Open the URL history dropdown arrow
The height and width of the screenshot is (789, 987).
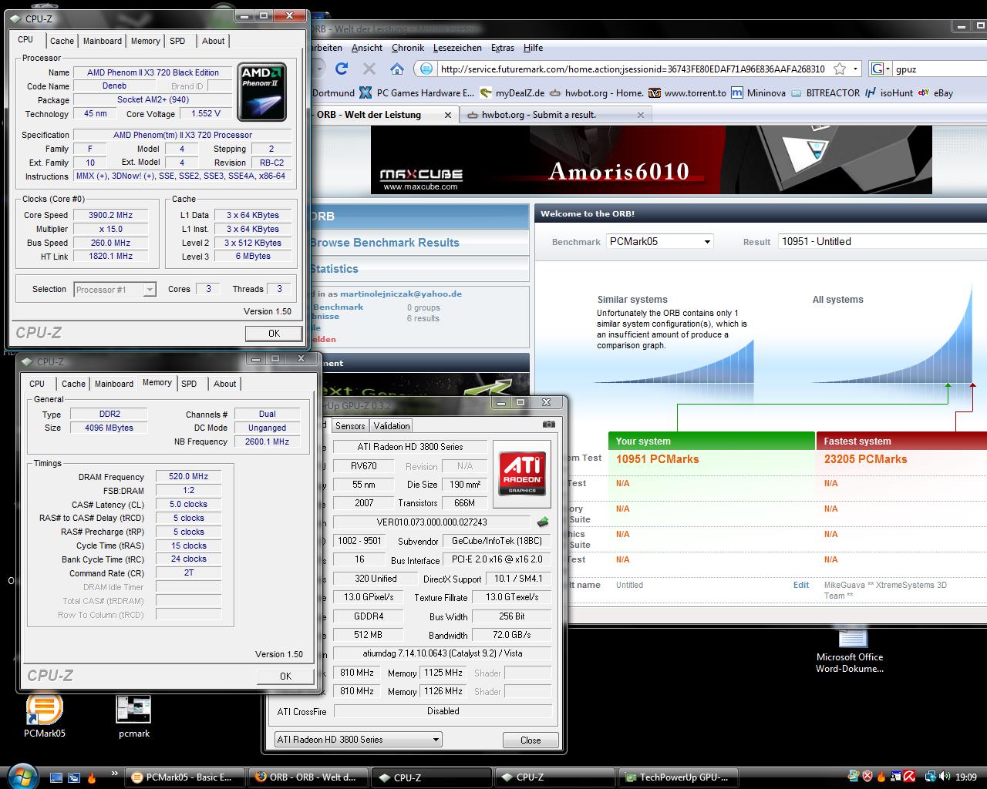(855, 69)
